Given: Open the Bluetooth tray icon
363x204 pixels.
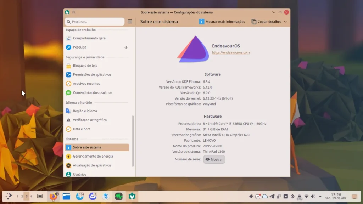Looking at the screenshot, I should (292, 196).
